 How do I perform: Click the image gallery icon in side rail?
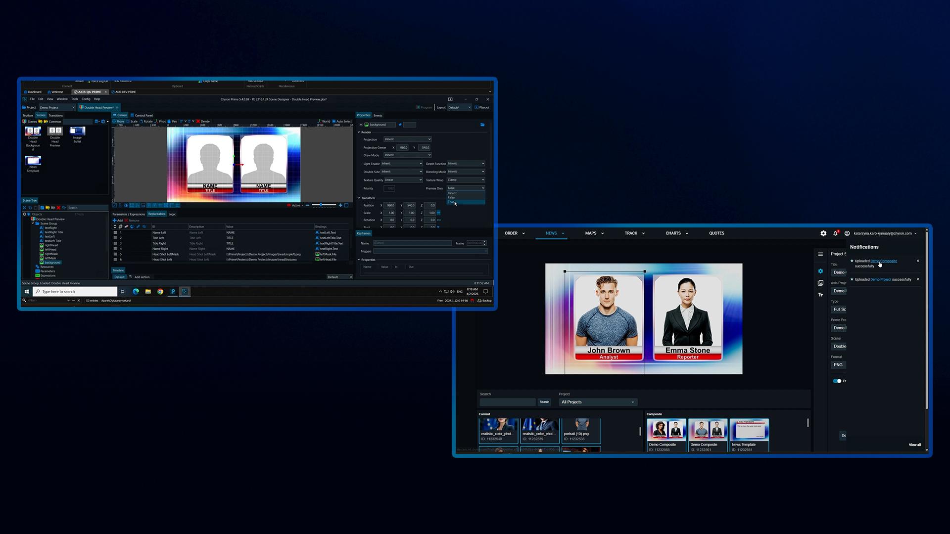click(x=820, y=283)
